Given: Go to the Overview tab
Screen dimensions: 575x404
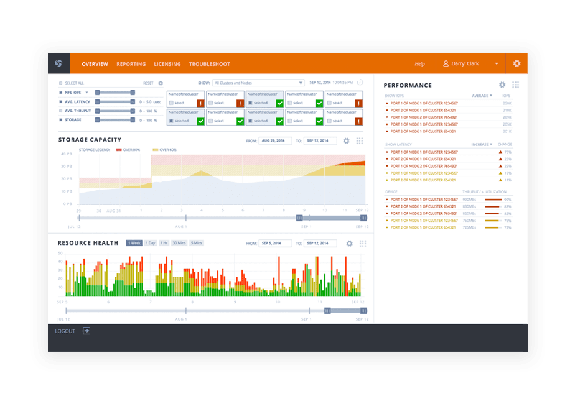Looking at the screenshot, I should coord(95,64).
